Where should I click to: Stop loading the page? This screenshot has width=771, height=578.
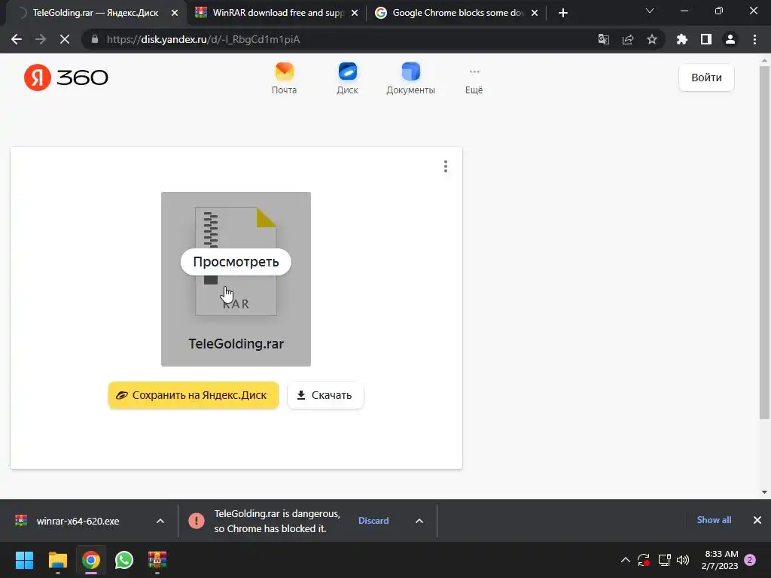[x=65, y=39]
